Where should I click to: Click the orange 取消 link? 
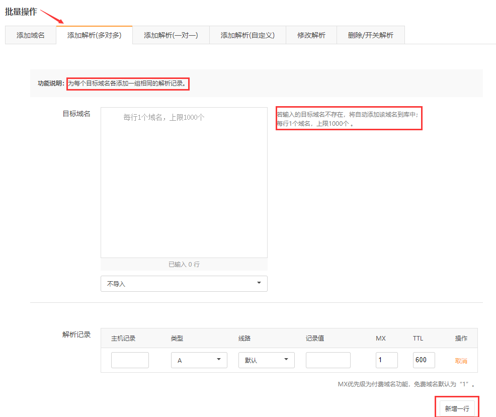(x=461, y=361)
